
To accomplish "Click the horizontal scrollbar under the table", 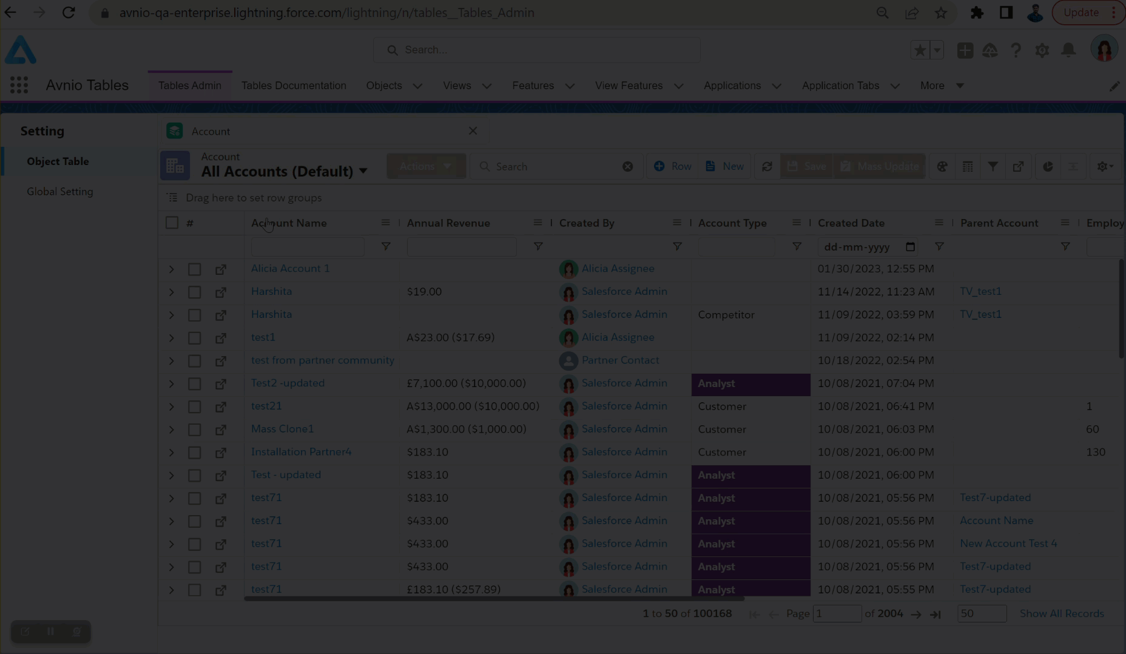I will 494,599.
